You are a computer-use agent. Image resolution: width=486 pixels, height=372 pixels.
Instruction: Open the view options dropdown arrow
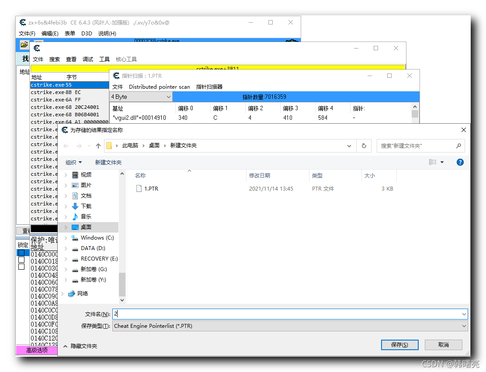tap(442, 162)
